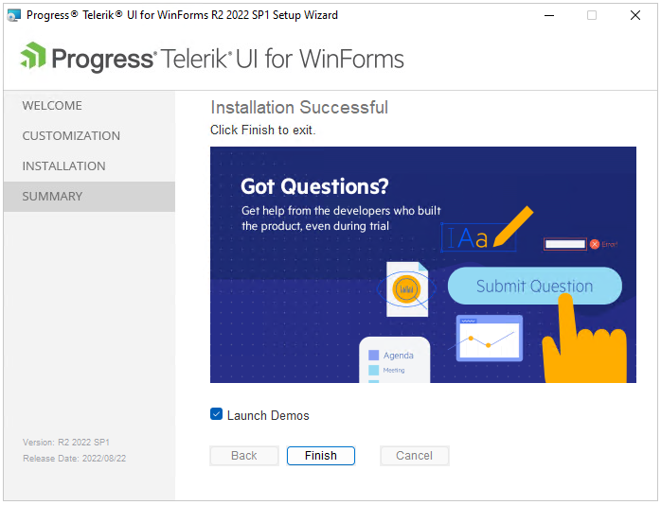Click the Agenda card graphic
Image resolution: width=661 pixels, height=505 pixels.
point(395,359)
